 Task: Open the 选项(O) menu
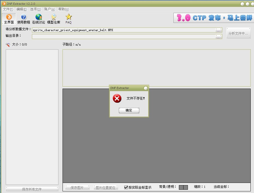(x=36, y=9)
